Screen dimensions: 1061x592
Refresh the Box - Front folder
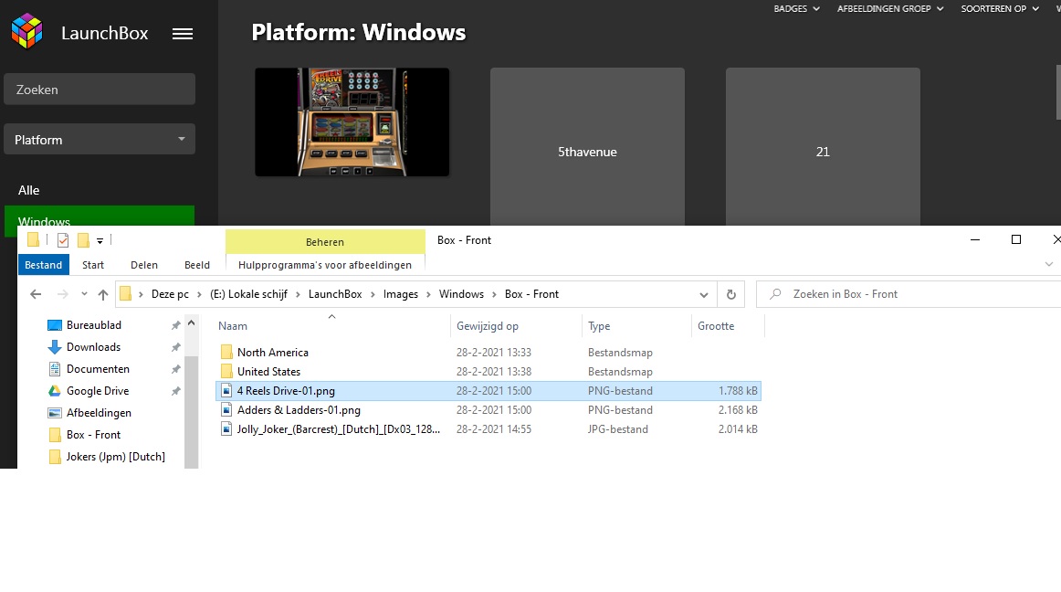730,294
